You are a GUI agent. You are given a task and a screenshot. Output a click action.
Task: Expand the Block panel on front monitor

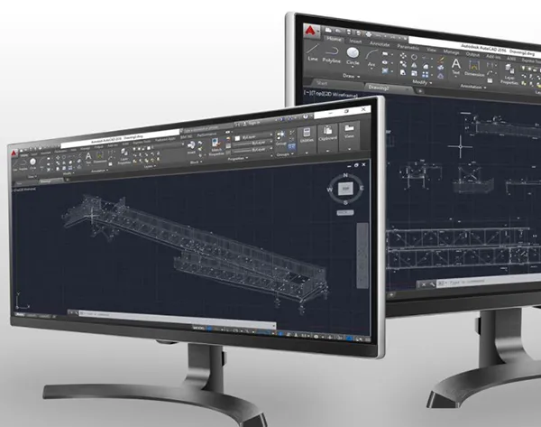[196, 162]
